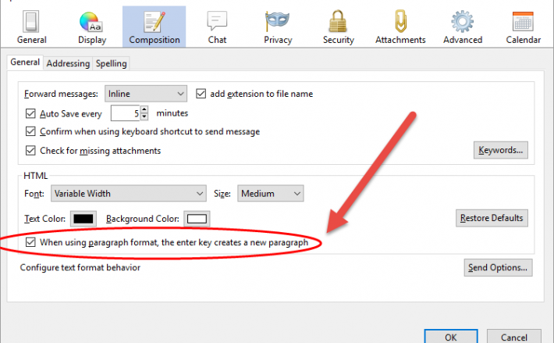Switch to the Addressing tab
This screenshot has width=554, height=343.
[68, 63]
